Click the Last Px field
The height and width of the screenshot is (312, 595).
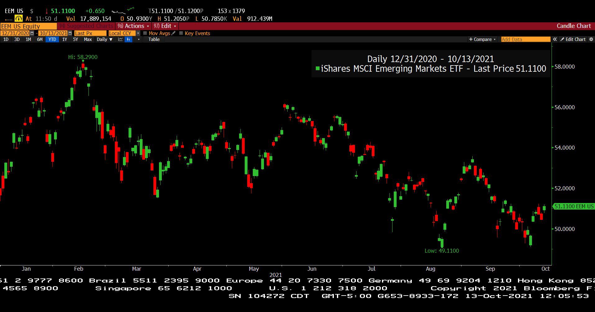[x=90, y=33]
